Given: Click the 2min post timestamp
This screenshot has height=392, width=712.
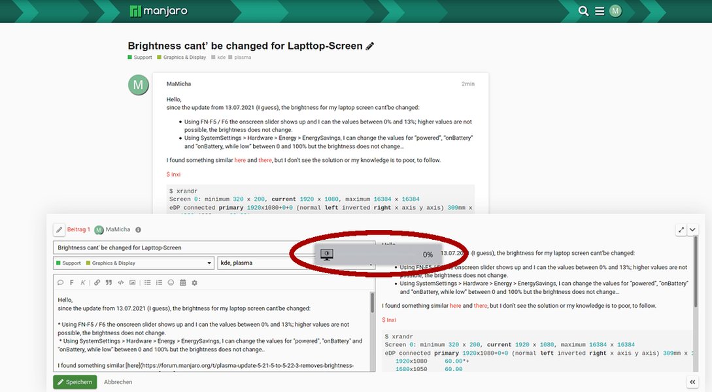Looking at the screenshot, I should tap(468, 84).
